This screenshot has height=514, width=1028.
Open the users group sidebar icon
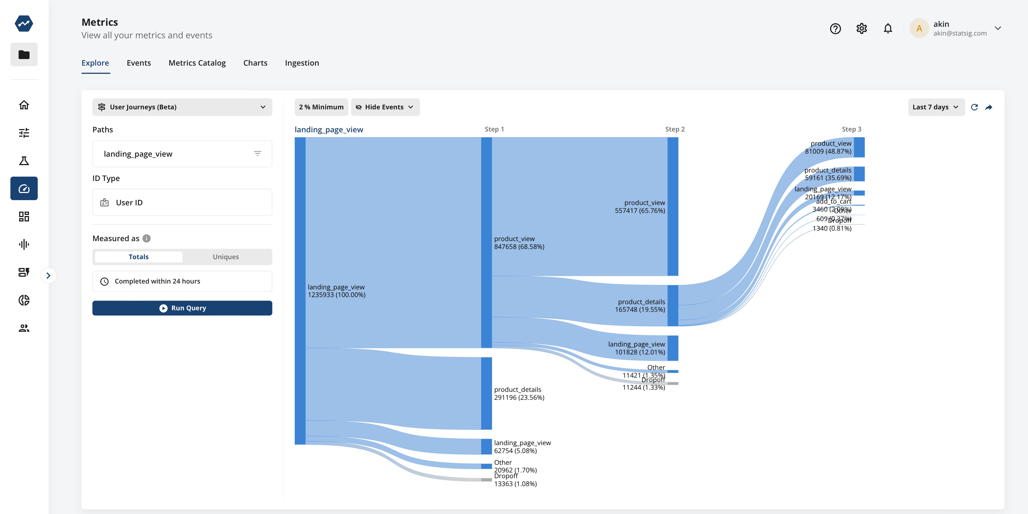[24, 328]
